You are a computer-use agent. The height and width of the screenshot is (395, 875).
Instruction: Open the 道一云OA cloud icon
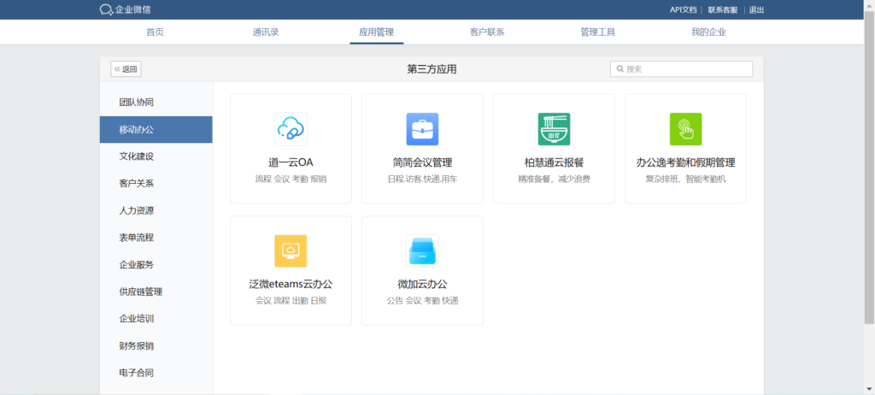(291, 129)
